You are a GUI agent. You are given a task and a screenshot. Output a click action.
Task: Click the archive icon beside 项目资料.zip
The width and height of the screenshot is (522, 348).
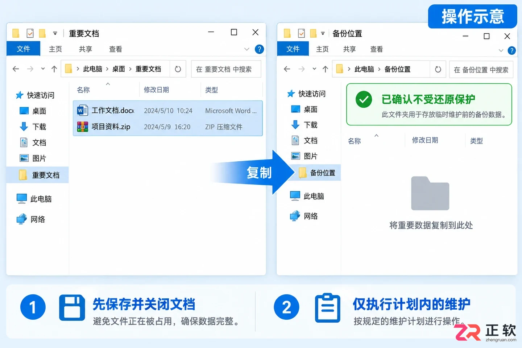82,127
